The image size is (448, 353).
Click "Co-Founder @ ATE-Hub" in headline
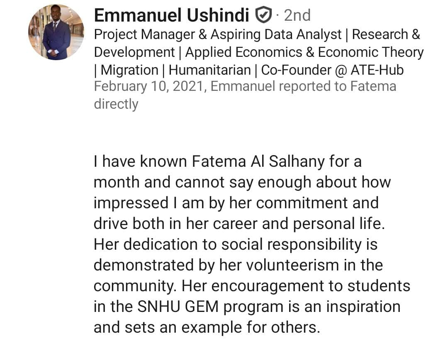(332, 70)
